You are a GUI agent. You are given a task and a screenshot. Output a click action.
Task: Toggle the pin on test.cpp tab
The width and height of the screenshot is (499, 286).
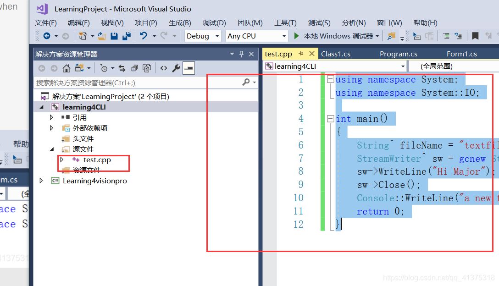301,54
